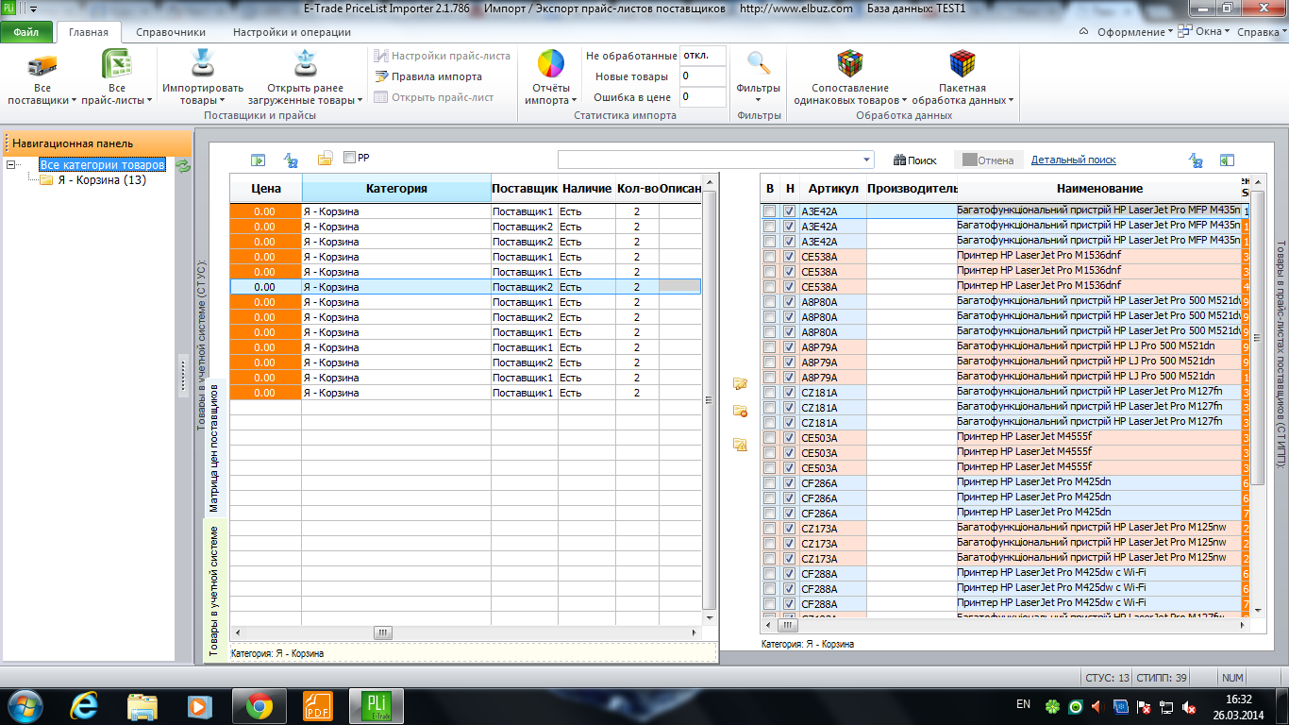Click the Windows Start button
The height and width of the screenshot is (725, 1289).
click(25, 705)
